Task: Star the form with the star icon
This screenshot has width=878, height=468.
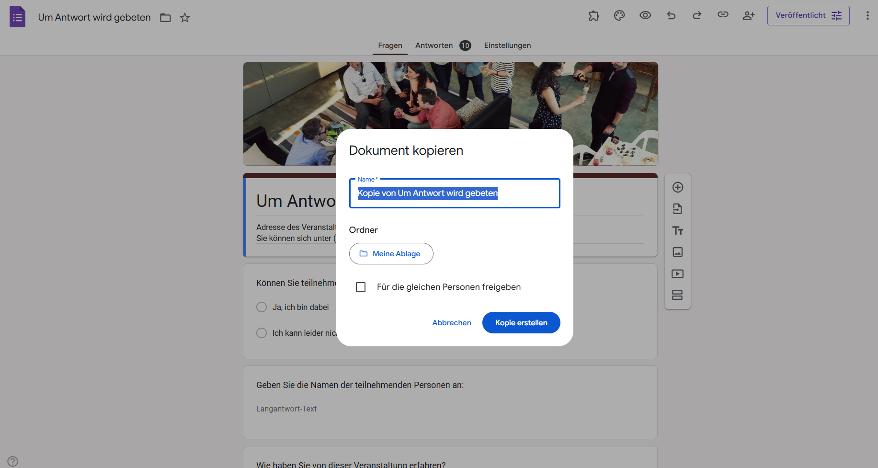Action: point(185,18)
